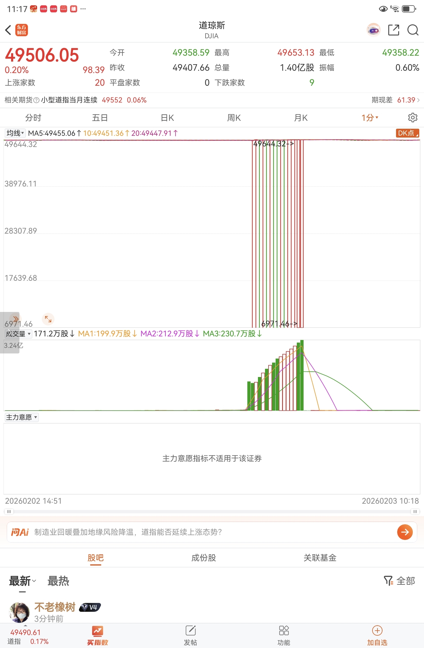Viewport: 424px width, 648px height.
Task: Tap the battery status icon
Action: click(x=409, y=9)
